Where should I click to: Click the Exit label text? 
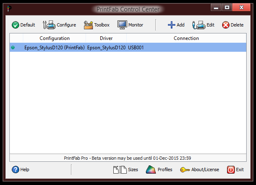(x=240, y=170)
